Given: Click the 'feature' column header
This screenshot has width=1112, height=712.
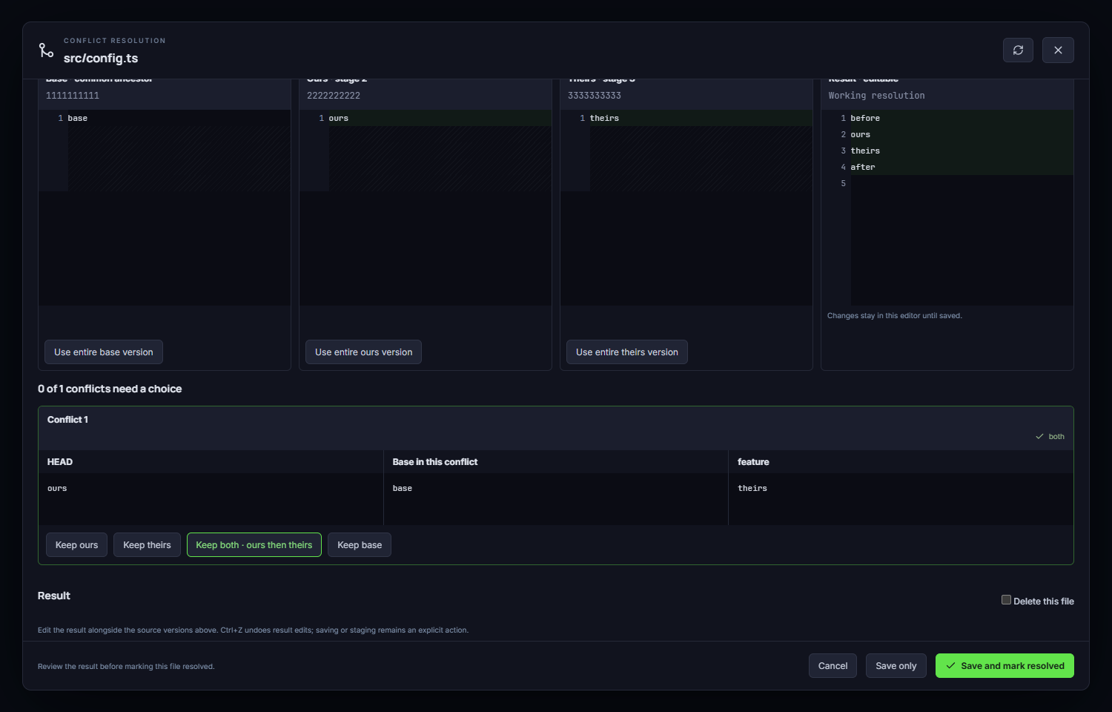Looking at the screenshot, I should [x=753, y=462].
